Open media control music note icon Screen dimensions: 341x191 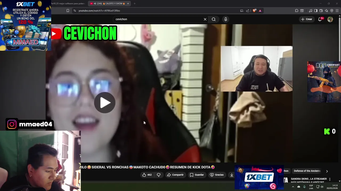click(x=310, y=11)
